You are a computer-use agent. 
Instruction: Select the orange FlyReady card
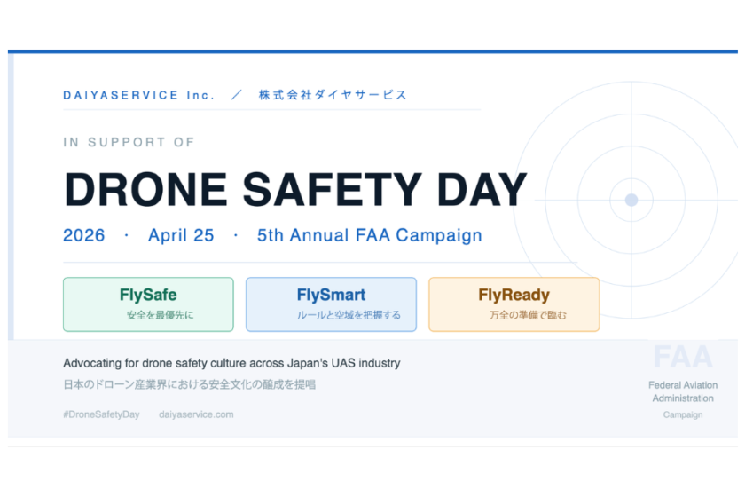coord(514,304)
